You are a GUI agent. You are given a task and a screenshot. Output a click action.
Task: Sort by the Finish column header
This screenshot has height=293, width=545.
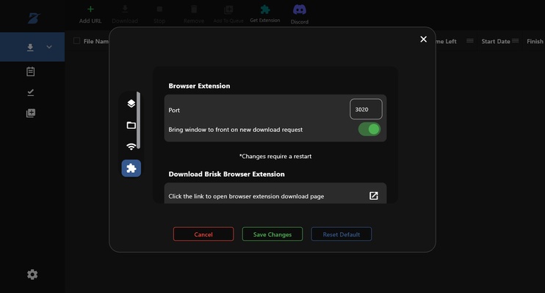[535, 41]
